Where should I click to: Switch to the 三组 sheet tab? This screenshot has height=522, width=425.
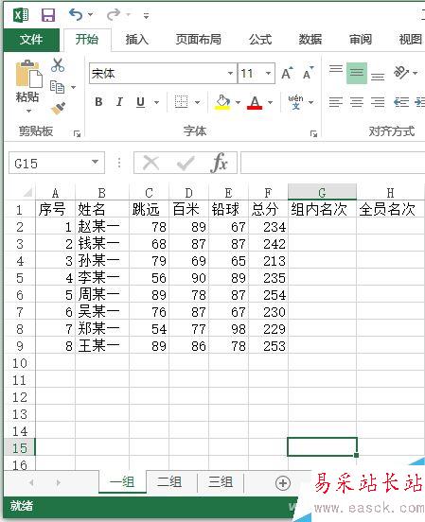(x=221, y=481)
